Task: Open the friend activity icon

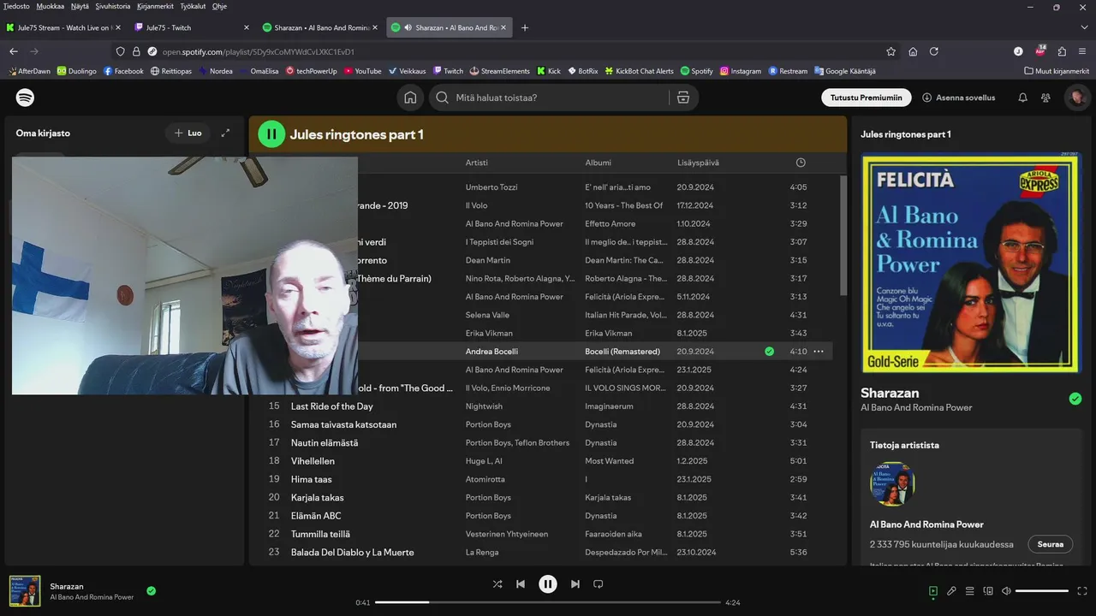Action: [x=1045, y=98]
